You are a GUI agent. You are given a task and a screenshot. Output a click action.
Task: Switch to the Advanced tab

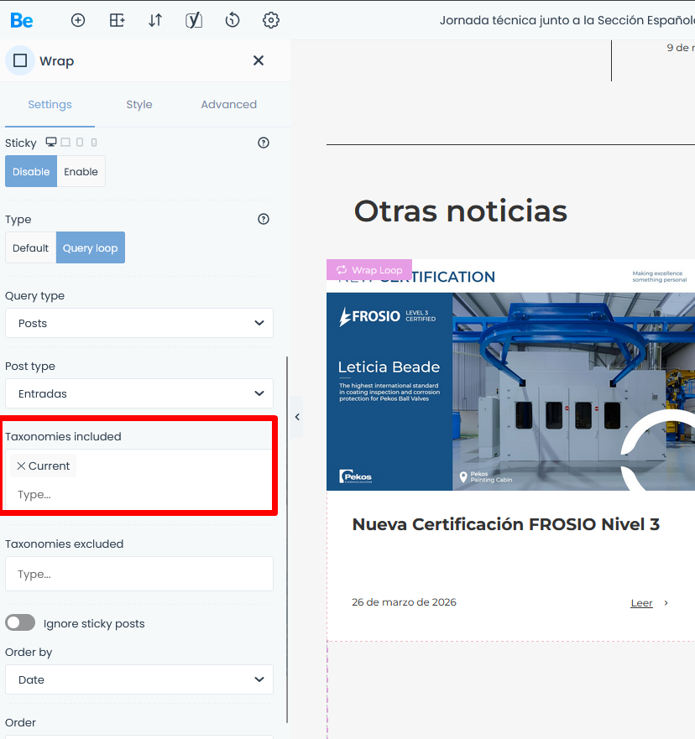(228, 105)
